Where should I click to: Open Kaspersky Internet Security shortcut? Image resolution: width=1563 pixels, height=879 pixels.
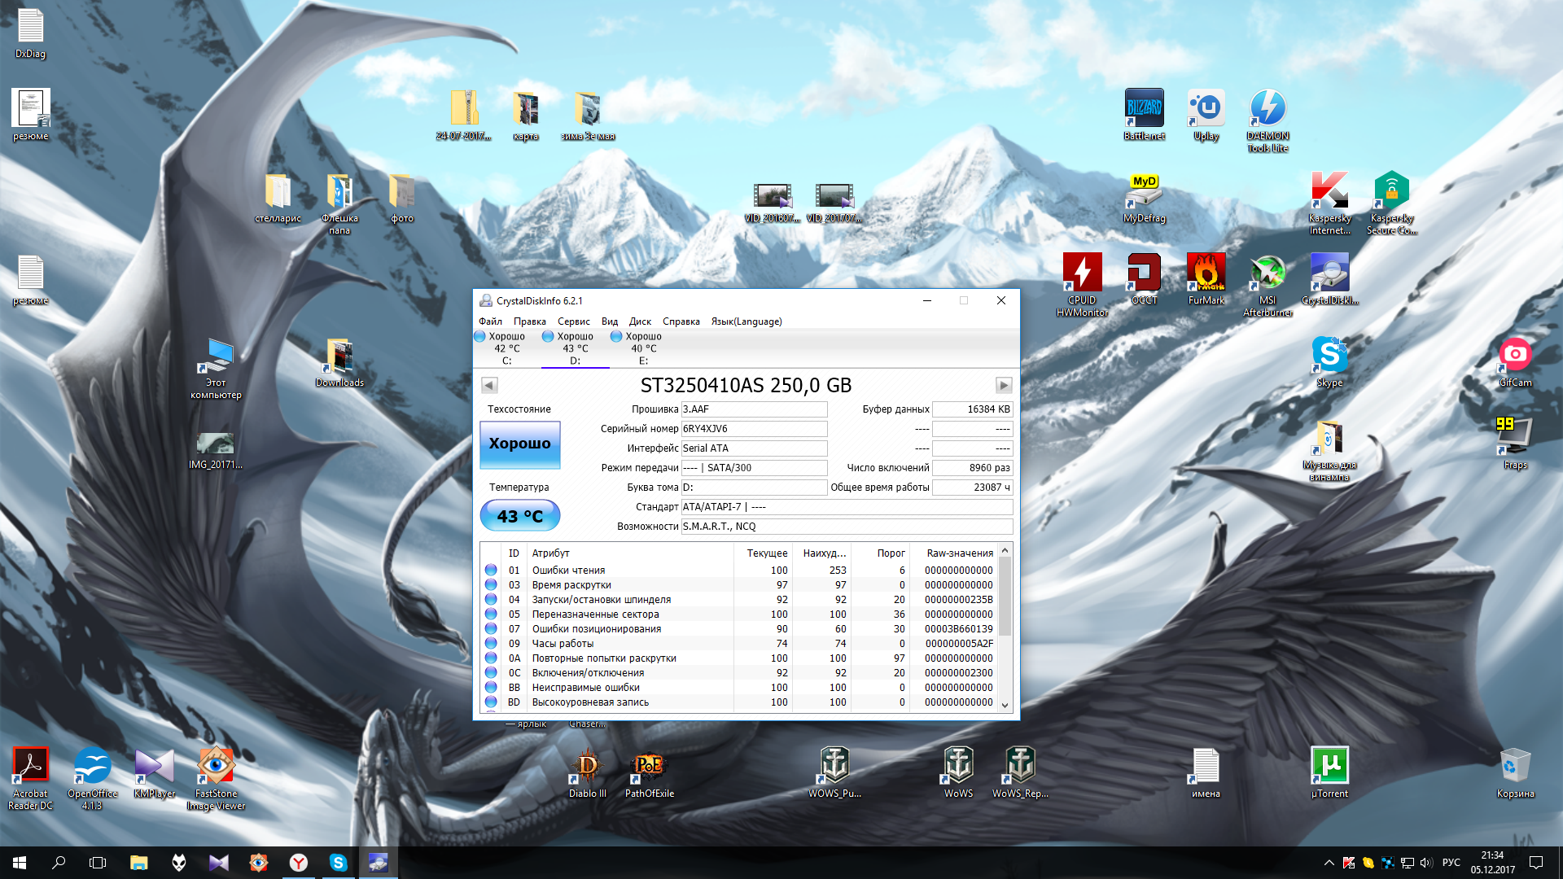click(1329, 203)
